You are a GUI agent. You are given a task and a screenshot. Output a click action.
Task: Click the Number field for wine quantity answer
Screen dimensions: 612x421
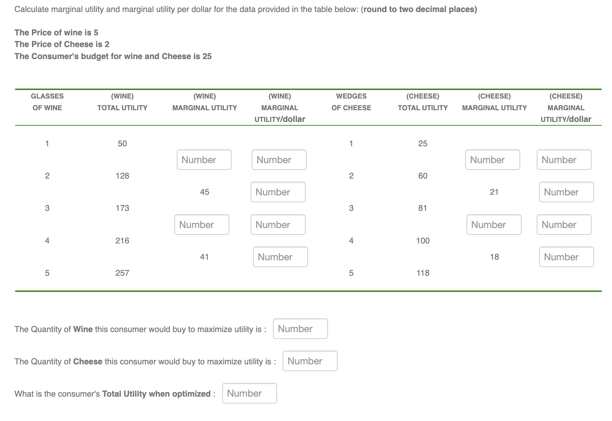coord(300,329)
